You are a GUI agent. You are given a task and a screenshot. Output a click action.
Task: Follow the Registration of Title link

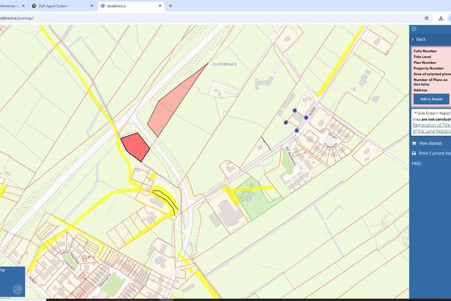pos(432,125)
